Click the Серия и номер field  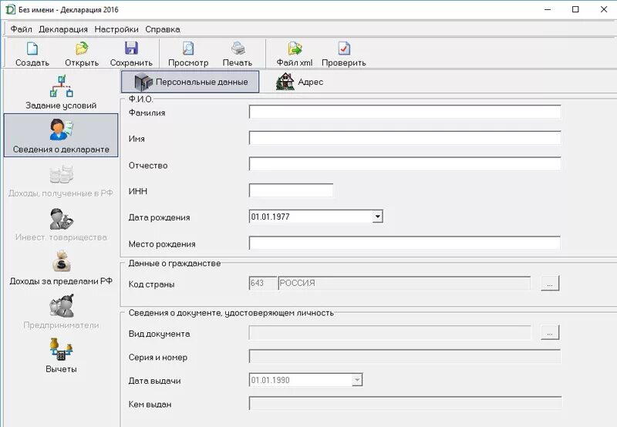(x=405, y=357)
